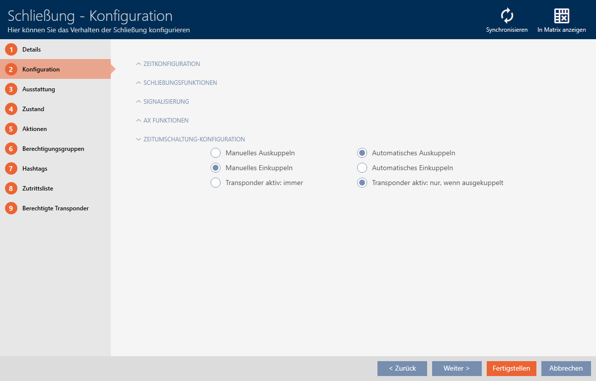Click the number 5 Aktionen step badge
This screenshot has height=381, width=596.
coord(11,129)
